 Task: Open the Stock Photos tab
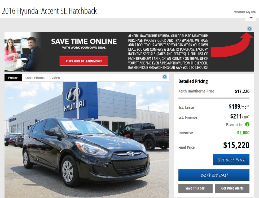coord(35,78)
